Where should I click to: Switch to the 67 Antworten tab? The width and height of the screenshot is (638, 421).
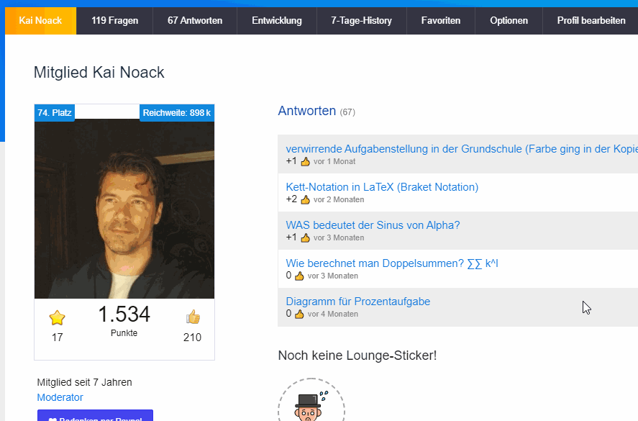coord(195,20)
